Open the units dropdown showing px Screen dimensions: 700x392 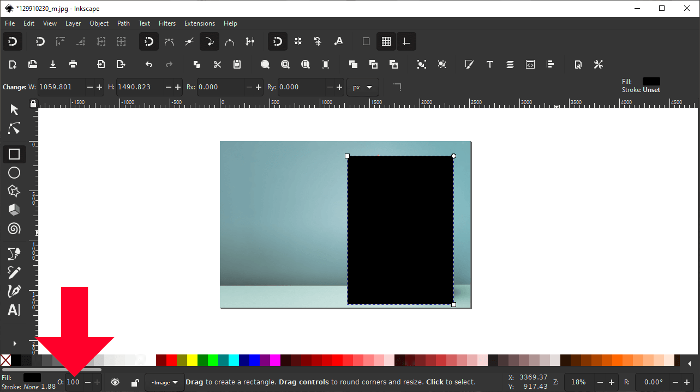(x=362, y=87)
